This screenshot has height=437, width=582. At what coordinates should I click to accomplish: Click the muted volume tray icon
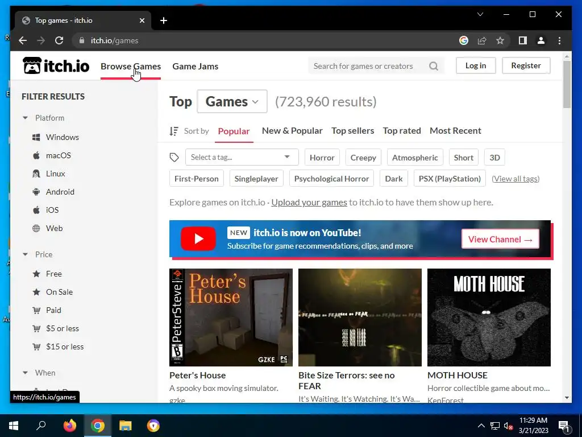pyautogui.click(x=508, y=426)
